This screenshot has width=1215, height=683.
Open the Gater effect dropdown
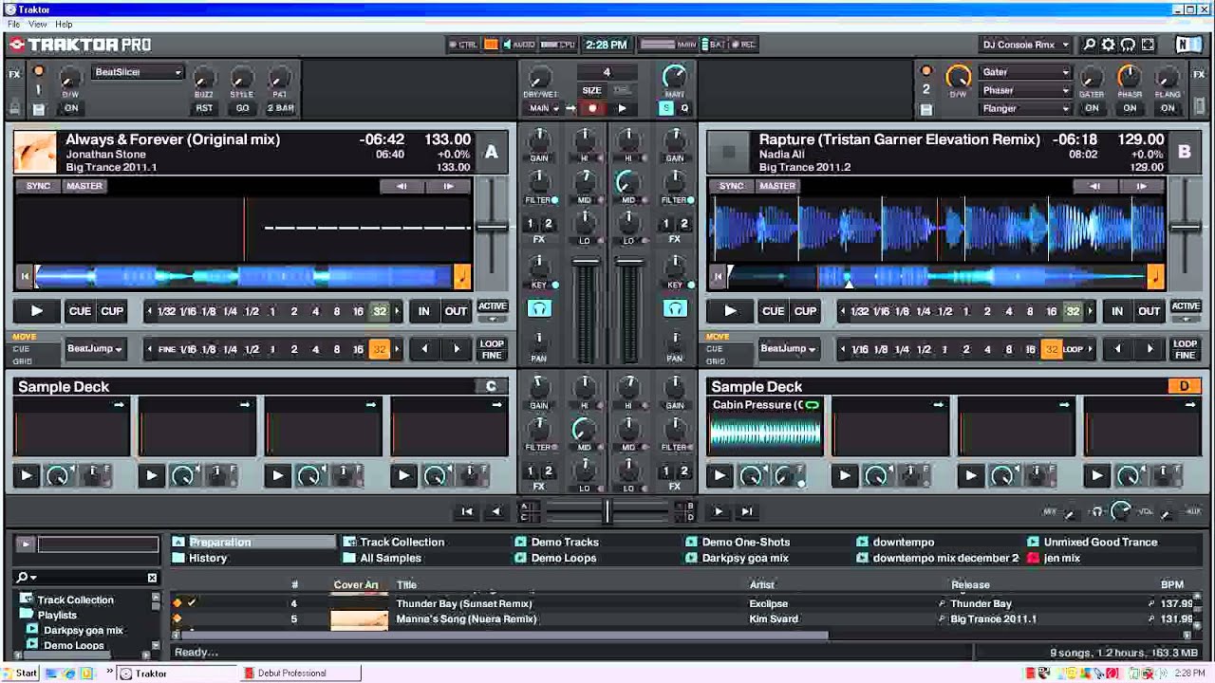tap(1026, 72)
